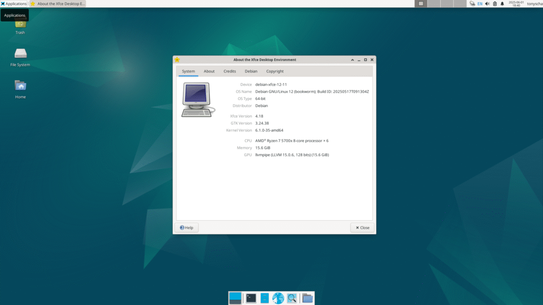Open File Manager cabinet icon in dock
Viewport: 543px width, 305px height.
(x=265, y=298)
